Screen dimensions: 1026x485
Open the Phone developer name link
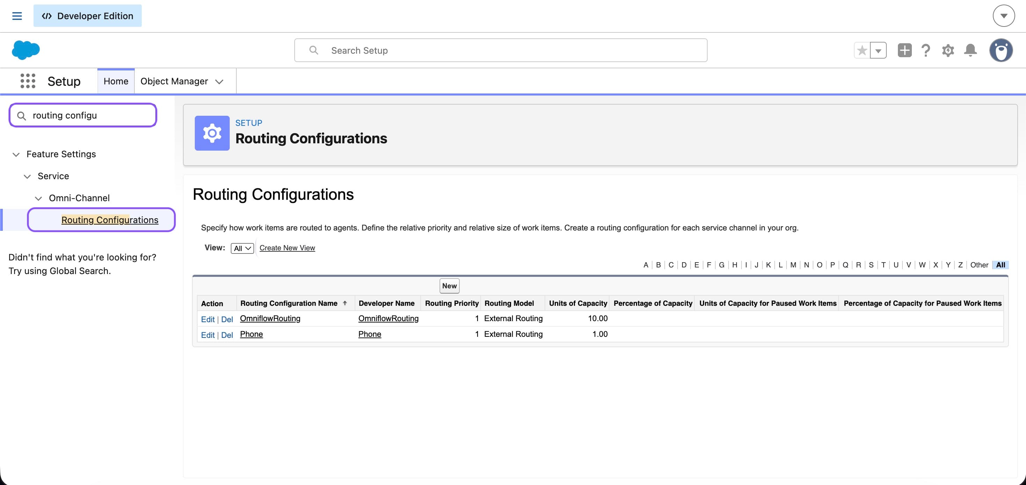click(370, 334)
